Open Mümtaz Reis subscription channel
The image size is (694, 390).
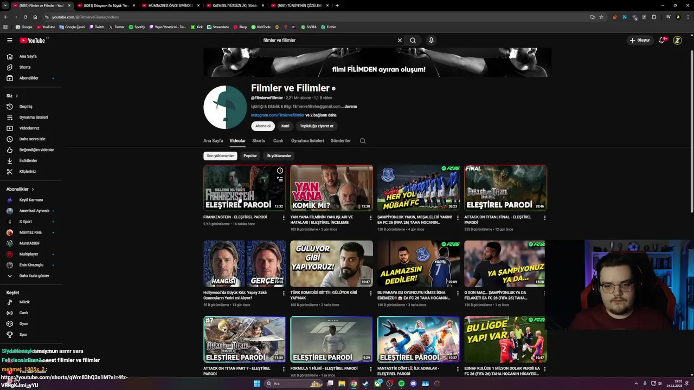(30, 232)
